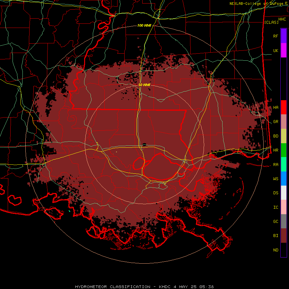Pick the dark green HR legend swatch

[284, 150]
